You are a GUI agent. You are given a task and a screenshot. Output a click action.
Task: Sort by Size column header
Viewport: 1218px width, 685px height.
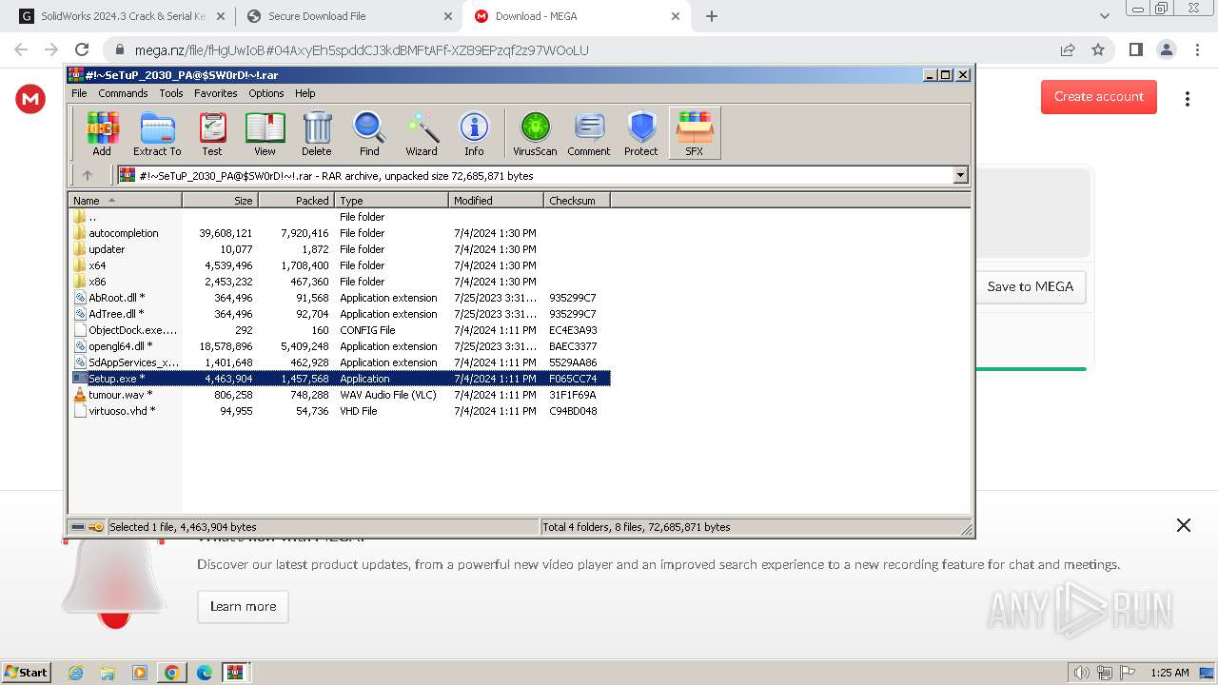(220, 201)
